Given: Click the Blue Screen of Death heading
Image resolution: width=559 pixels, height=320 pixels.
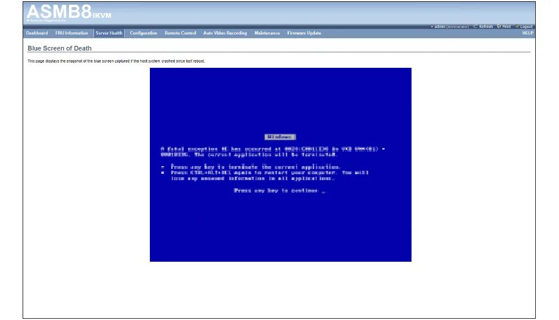Looking at the screenshot, I should point(59,48).
